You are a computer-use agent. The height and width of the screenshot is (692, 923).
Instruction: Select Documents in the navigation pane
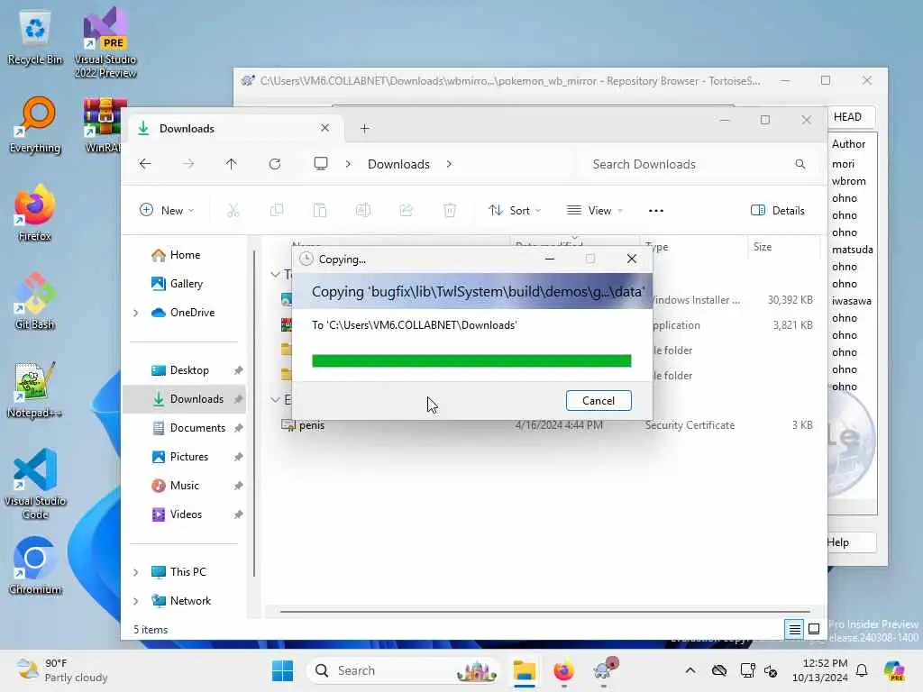point(189,428)
